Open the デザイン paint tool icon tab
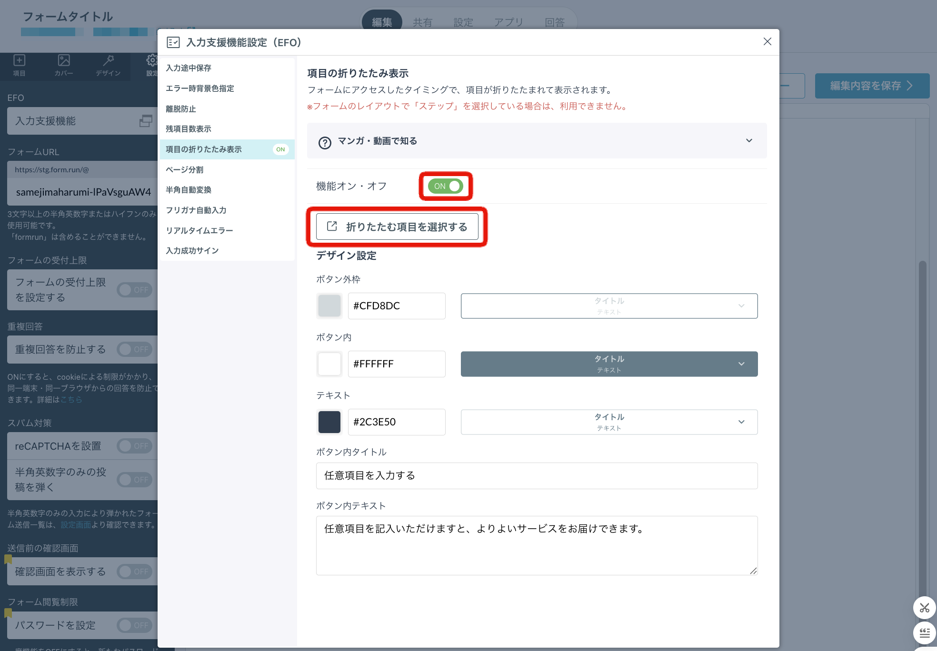 (108, 60)
